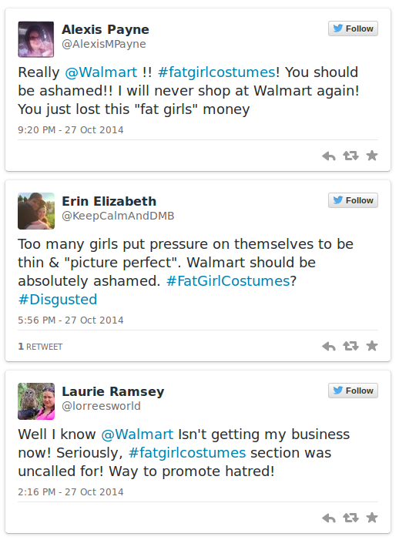Image resolution: width=399 pixels, height=540 pixels.
Task: Open the #Disgusted hashtag
Action: [58, 300]
